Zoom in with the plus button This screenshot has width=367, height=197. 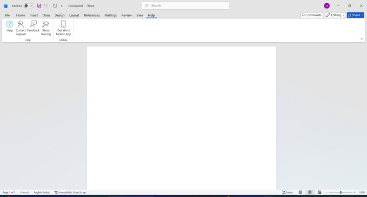[x=354, y=192]
